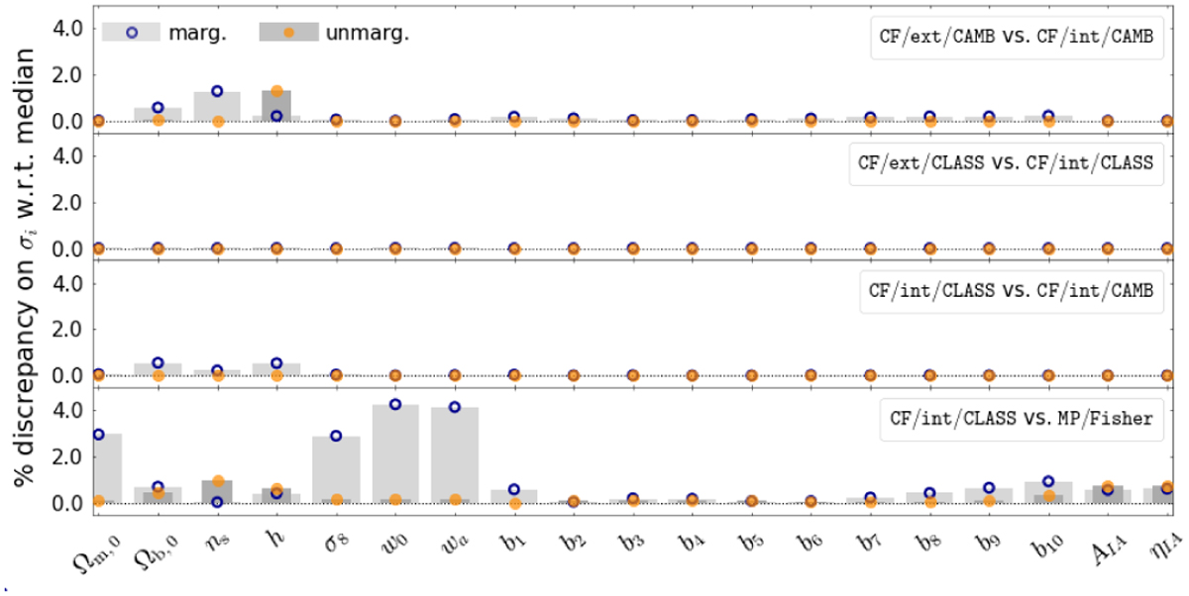Click the orange h marker in top panel
Image resolution: width=1189 pixels, height=596 pixels.
click(x=276, y=91)
